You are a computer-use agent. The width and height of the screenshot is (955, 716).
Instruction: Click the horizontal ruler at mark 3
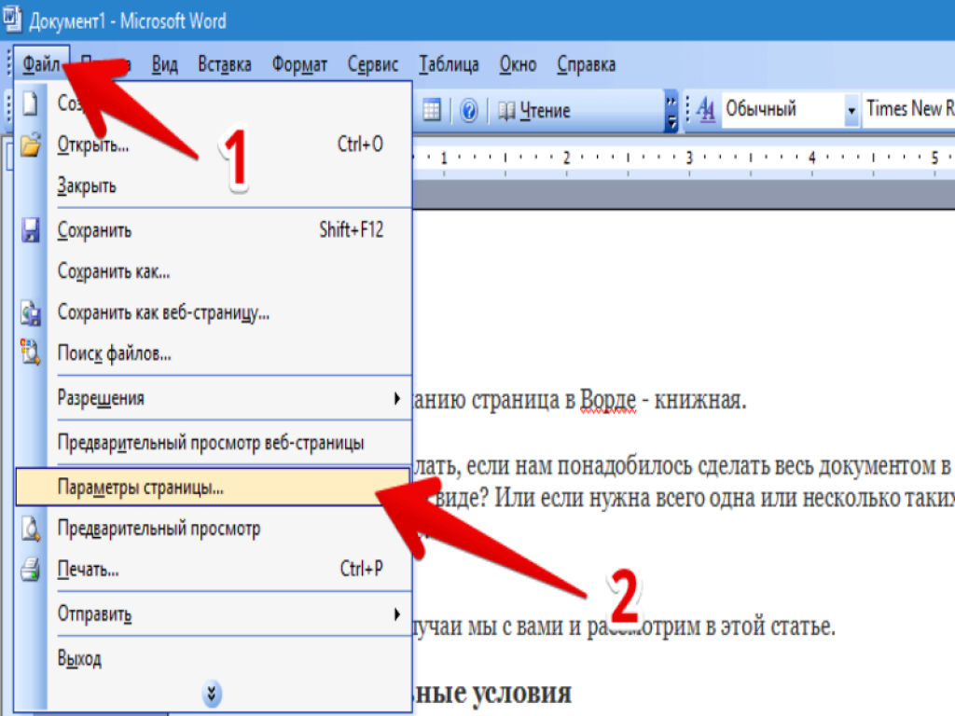(689, 158)
